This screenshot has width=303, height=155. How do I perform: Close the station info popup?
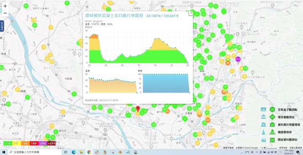point(191,13)
